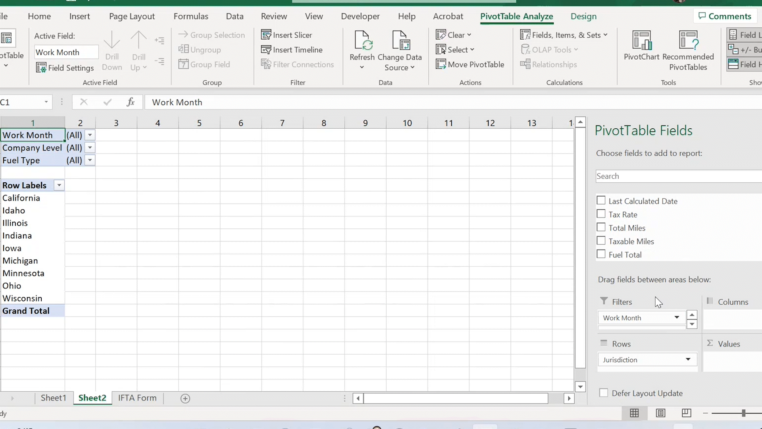This screenshot has height=429, width=762.
Task: Check the Tax Rate field
Action: [601, 214]
